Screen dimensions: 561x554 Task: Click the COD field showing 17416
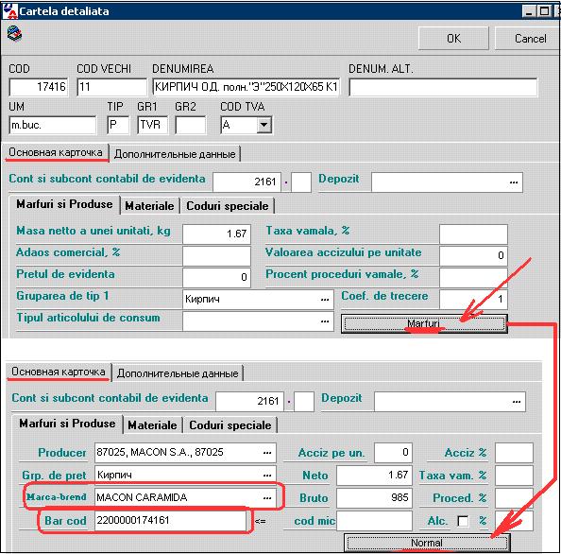click(x=39, y=87)
